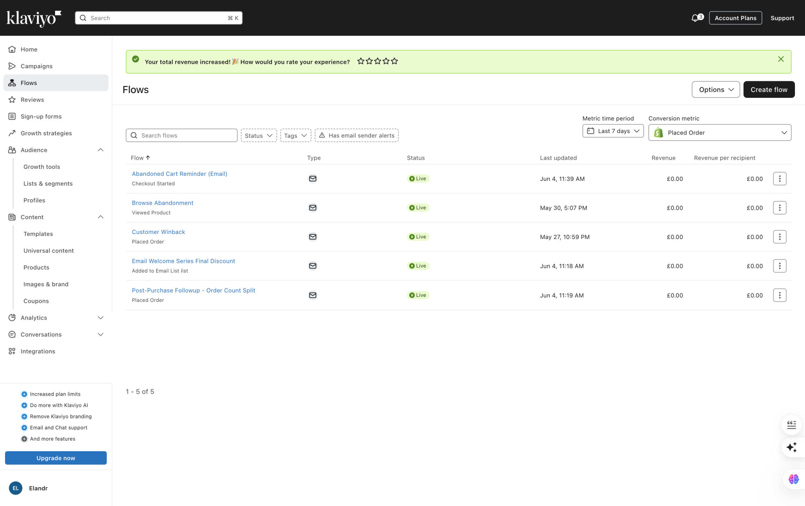Open the Abandoned Cart Reminder (Email) flow
The width and height of the screenshot is (805, 506).
(x=179, y=174)
